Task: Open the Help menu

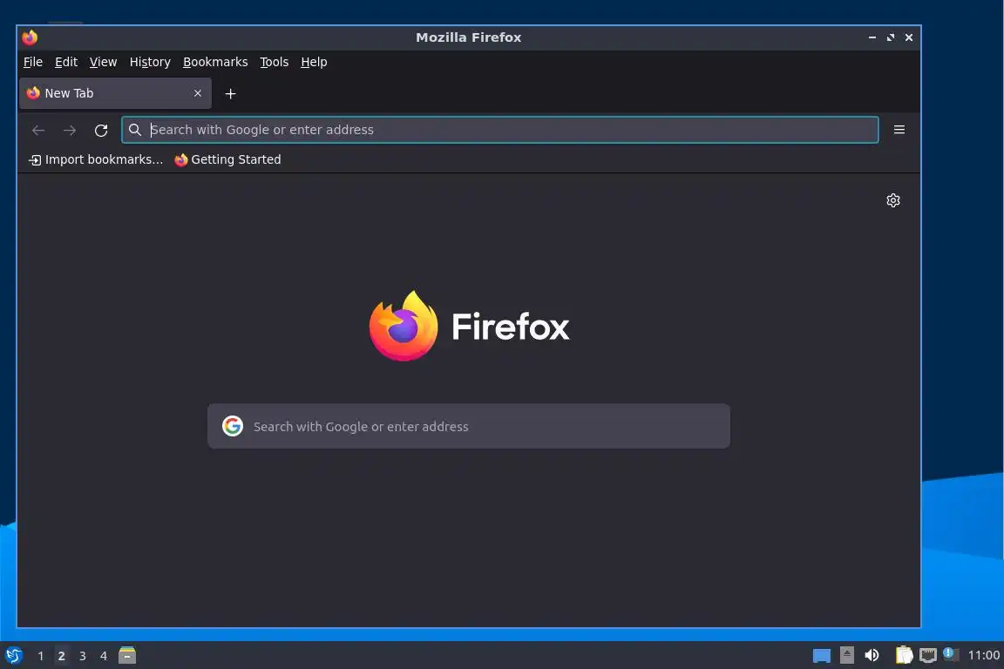Action: pyautogui.click(x=314, y=62)
